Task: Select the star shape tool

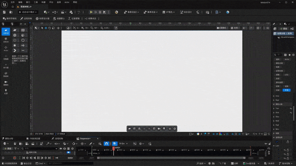Action: coord(15,45)
